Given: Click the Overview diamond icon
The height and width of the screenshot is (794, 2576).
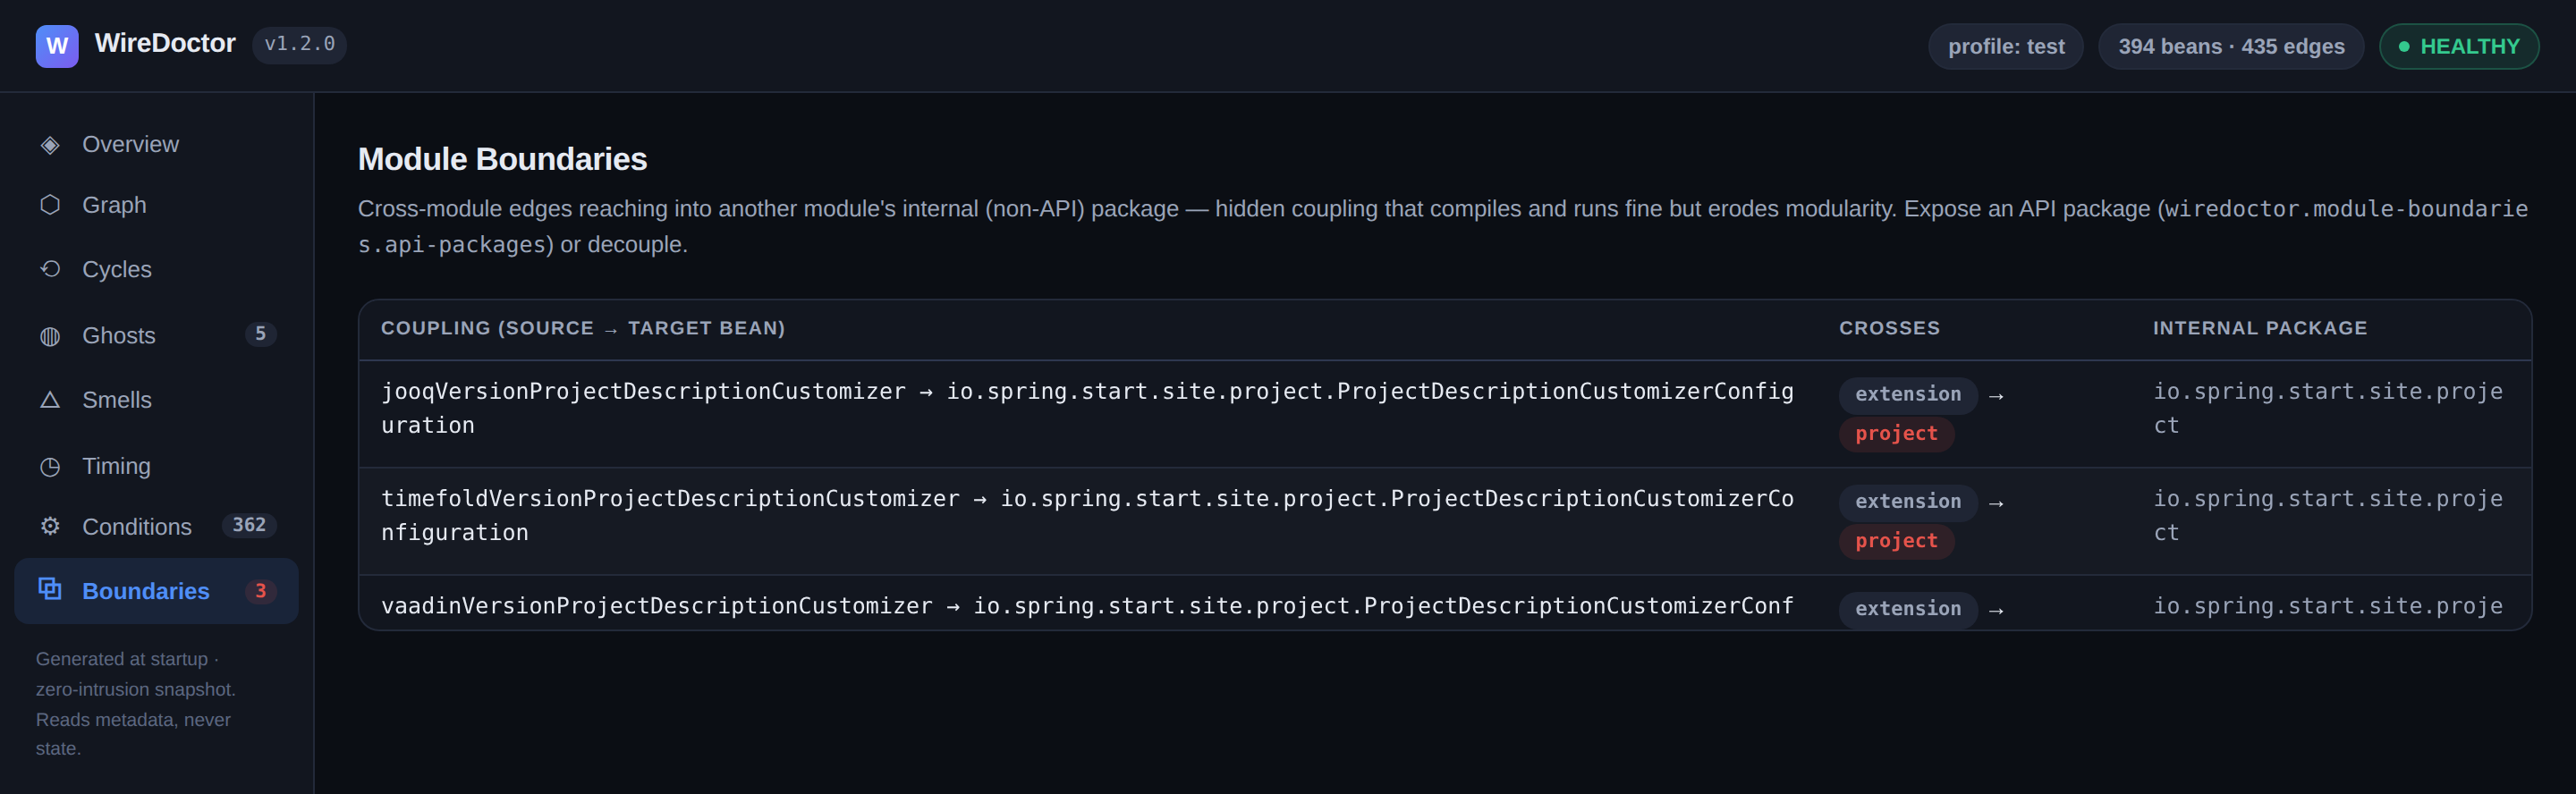Looking at the screenshot, I should (x=50, y=145).
